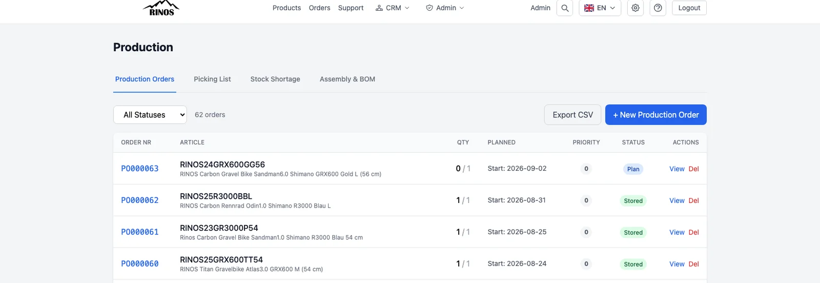Screen dimensions: 820x283
Task: Click 'Start: 2026-08-24' planned date
Action: (517, 264)
